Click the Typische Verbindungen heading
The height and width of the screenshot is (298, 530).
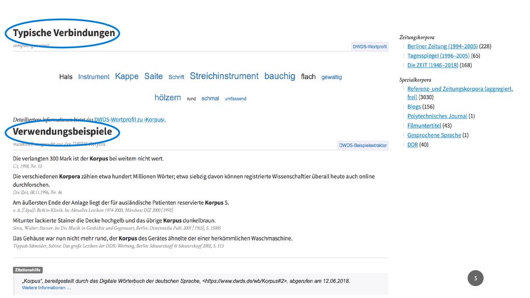click(64, 33)
